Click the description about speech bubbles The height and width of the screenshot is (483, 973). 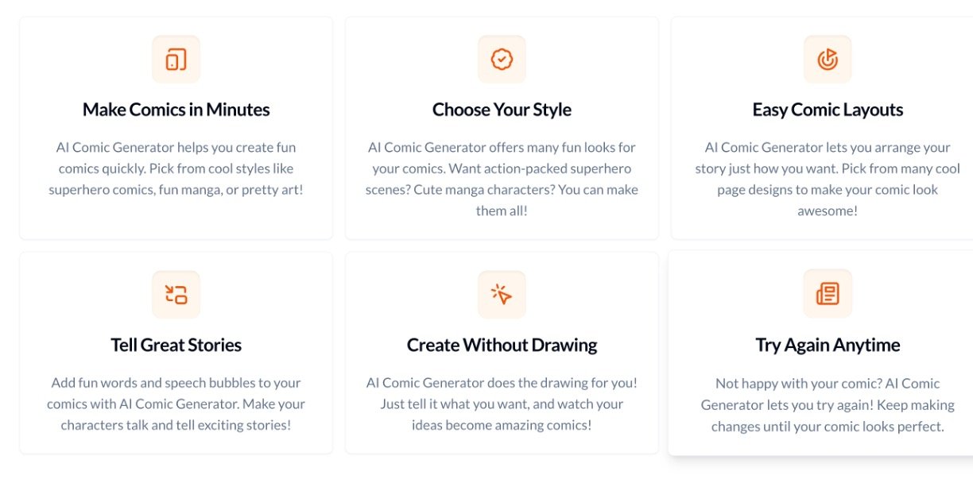tap(176, 404)
